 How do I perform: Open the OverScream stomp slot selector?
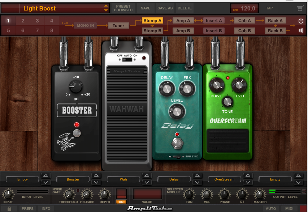(x=224, y=179)
